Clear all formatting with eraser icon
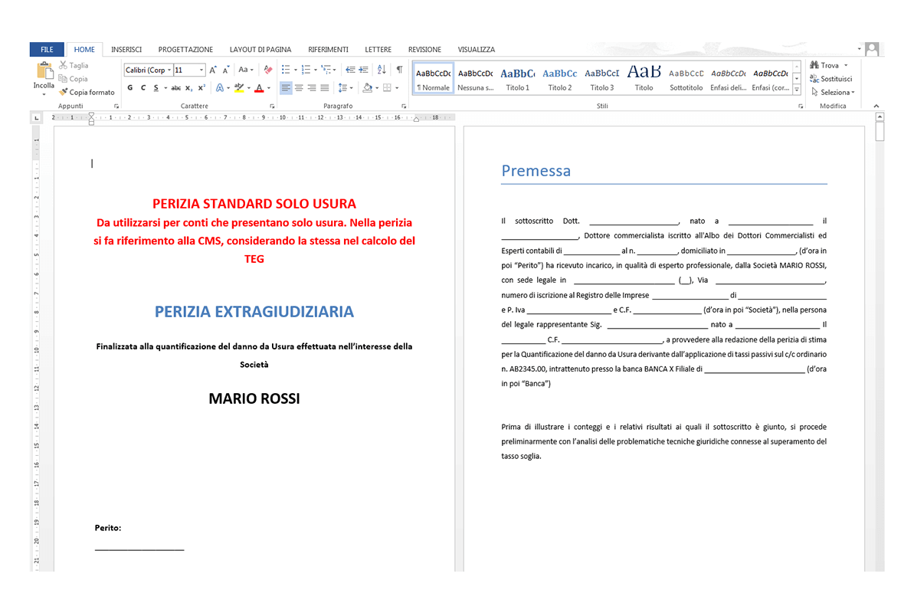Viewport: 914px width, 613px height. pyautogui.click(x=268, y=70)
